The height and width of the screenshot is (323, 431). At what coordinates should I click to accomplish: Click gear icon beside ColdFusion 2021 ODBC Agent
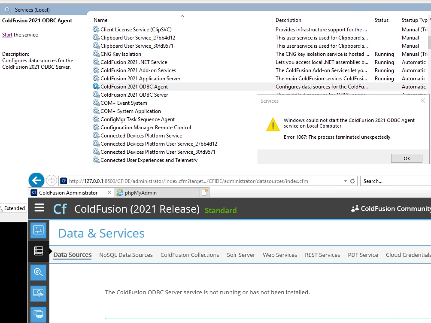tap(96, 86)
